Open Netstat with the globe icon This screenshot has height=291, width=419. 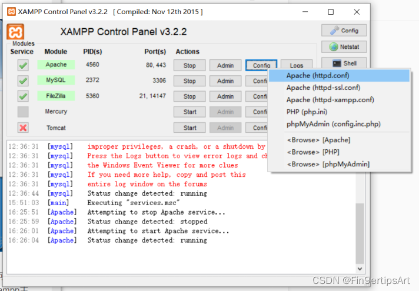(x=344, y=46)
